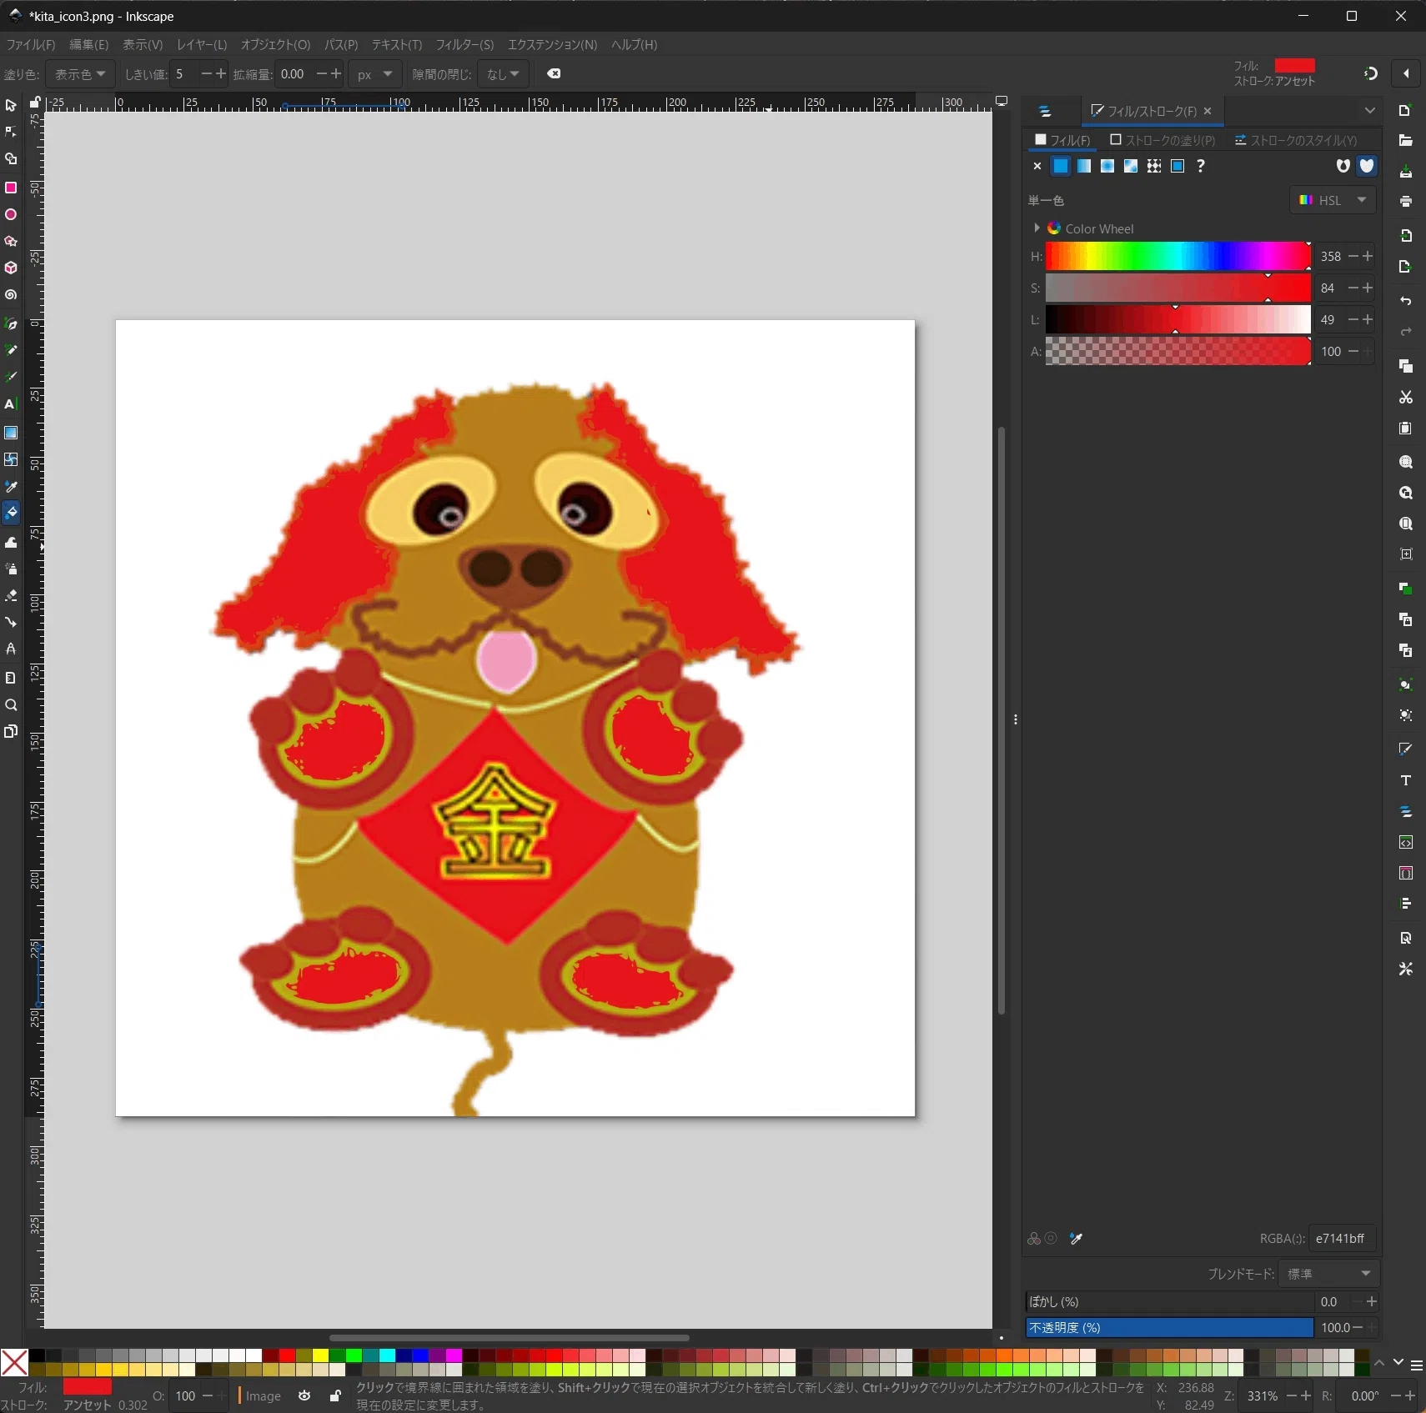Screen dimensions: 1426x1413
Task: Switch to ストロークの塗り(P) tab
Action: (1162, 140)
